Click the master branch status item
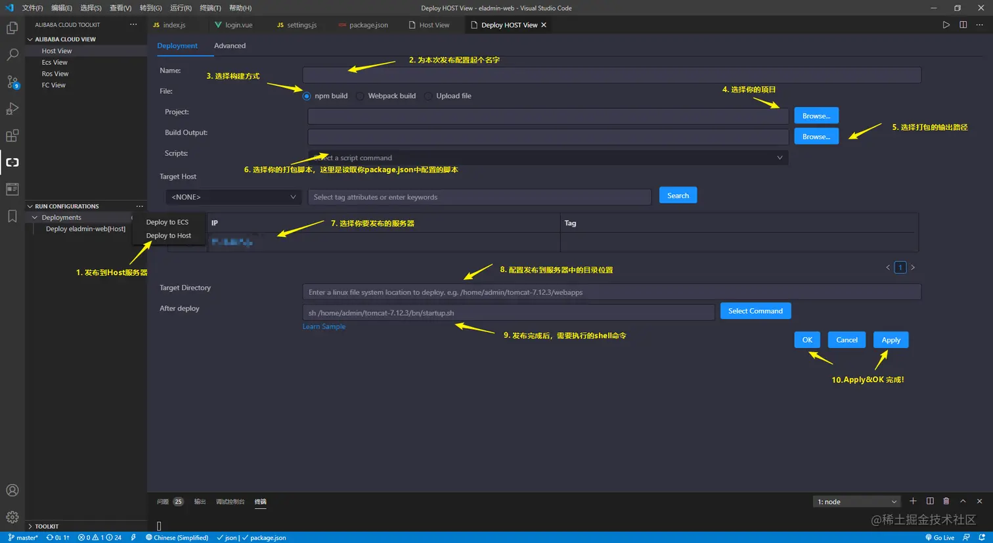Image resolution: width=993 pixels, height=543 pixels. click(24, 538)
